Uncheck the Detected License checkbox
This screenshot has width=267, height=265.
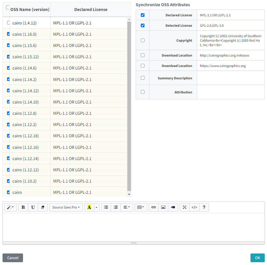point(143,25)
